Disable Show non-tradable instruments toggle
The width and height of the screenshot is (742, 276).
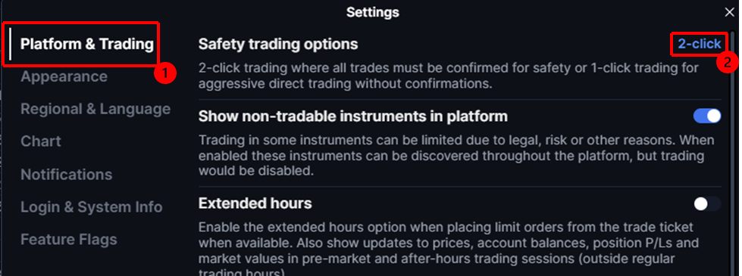coord(707,116)
